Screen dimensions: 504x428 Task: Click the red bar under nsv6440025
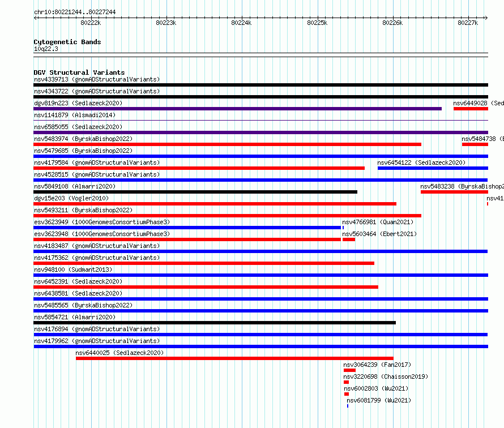(234, 358)
